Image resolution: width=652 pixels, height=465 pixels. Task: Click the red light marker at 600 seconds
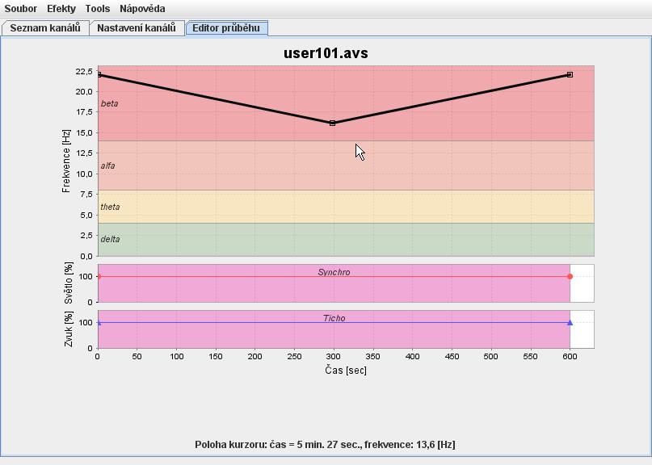pos(570,277)
